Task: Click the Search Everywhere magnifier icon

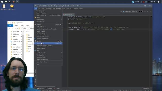Action: point(151,11)
